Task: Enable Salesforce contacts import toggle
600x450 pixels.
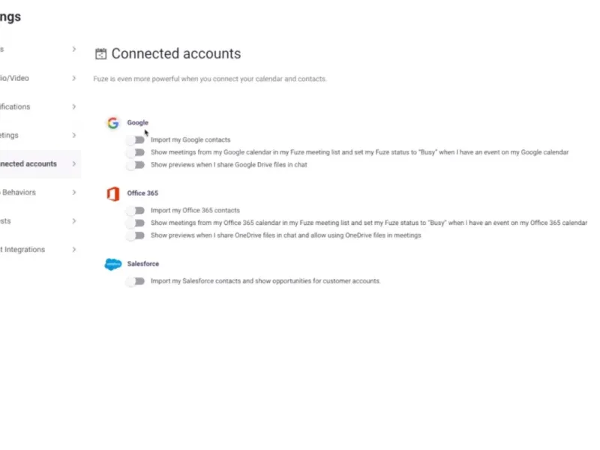Action: point(136,281)
